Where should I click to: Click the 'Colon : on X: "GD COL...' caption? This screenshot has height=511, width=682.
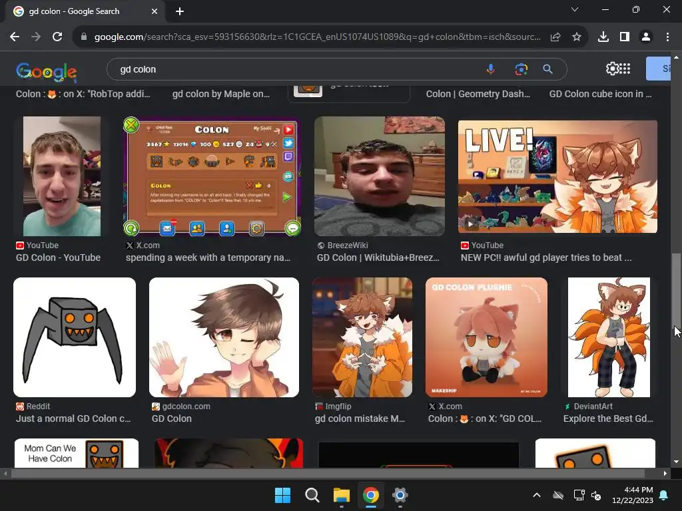(x=485, y=419)
